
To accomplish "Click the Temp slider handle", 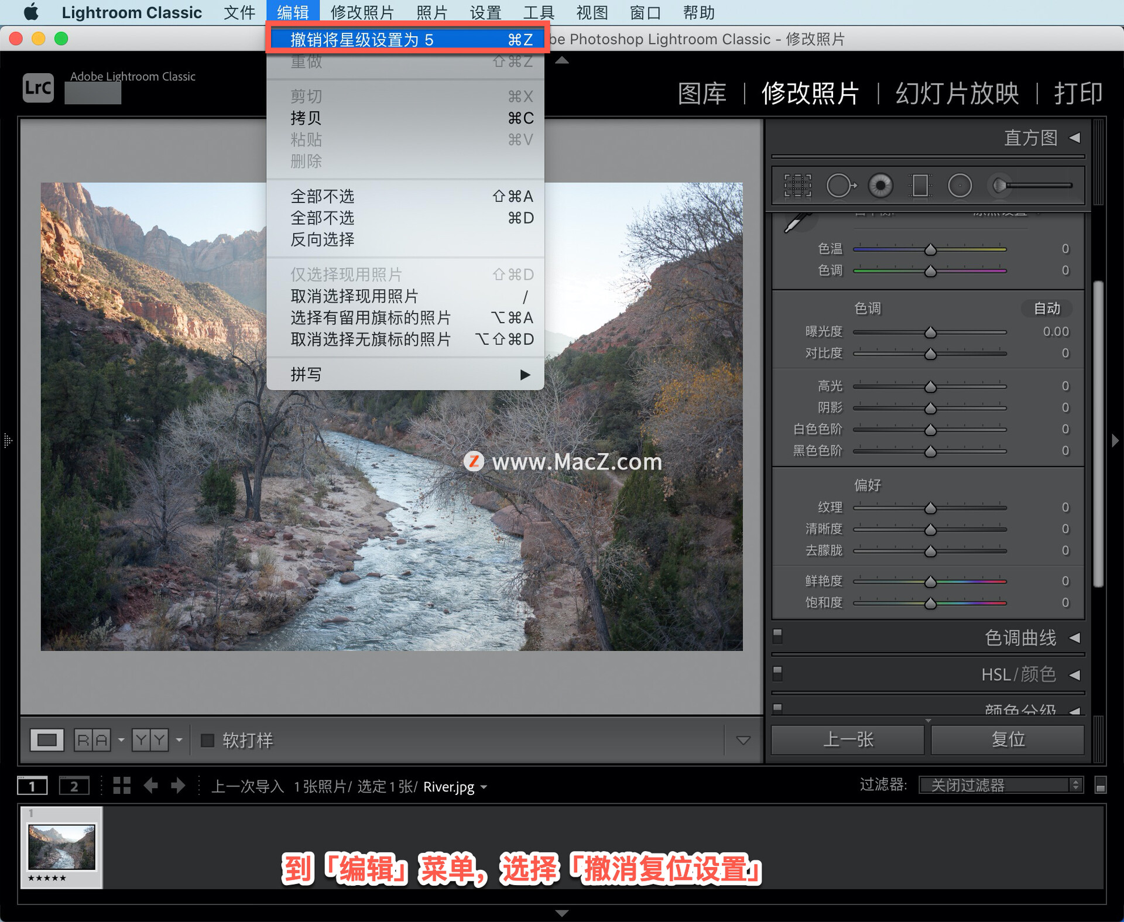I will tap(930, 249).
